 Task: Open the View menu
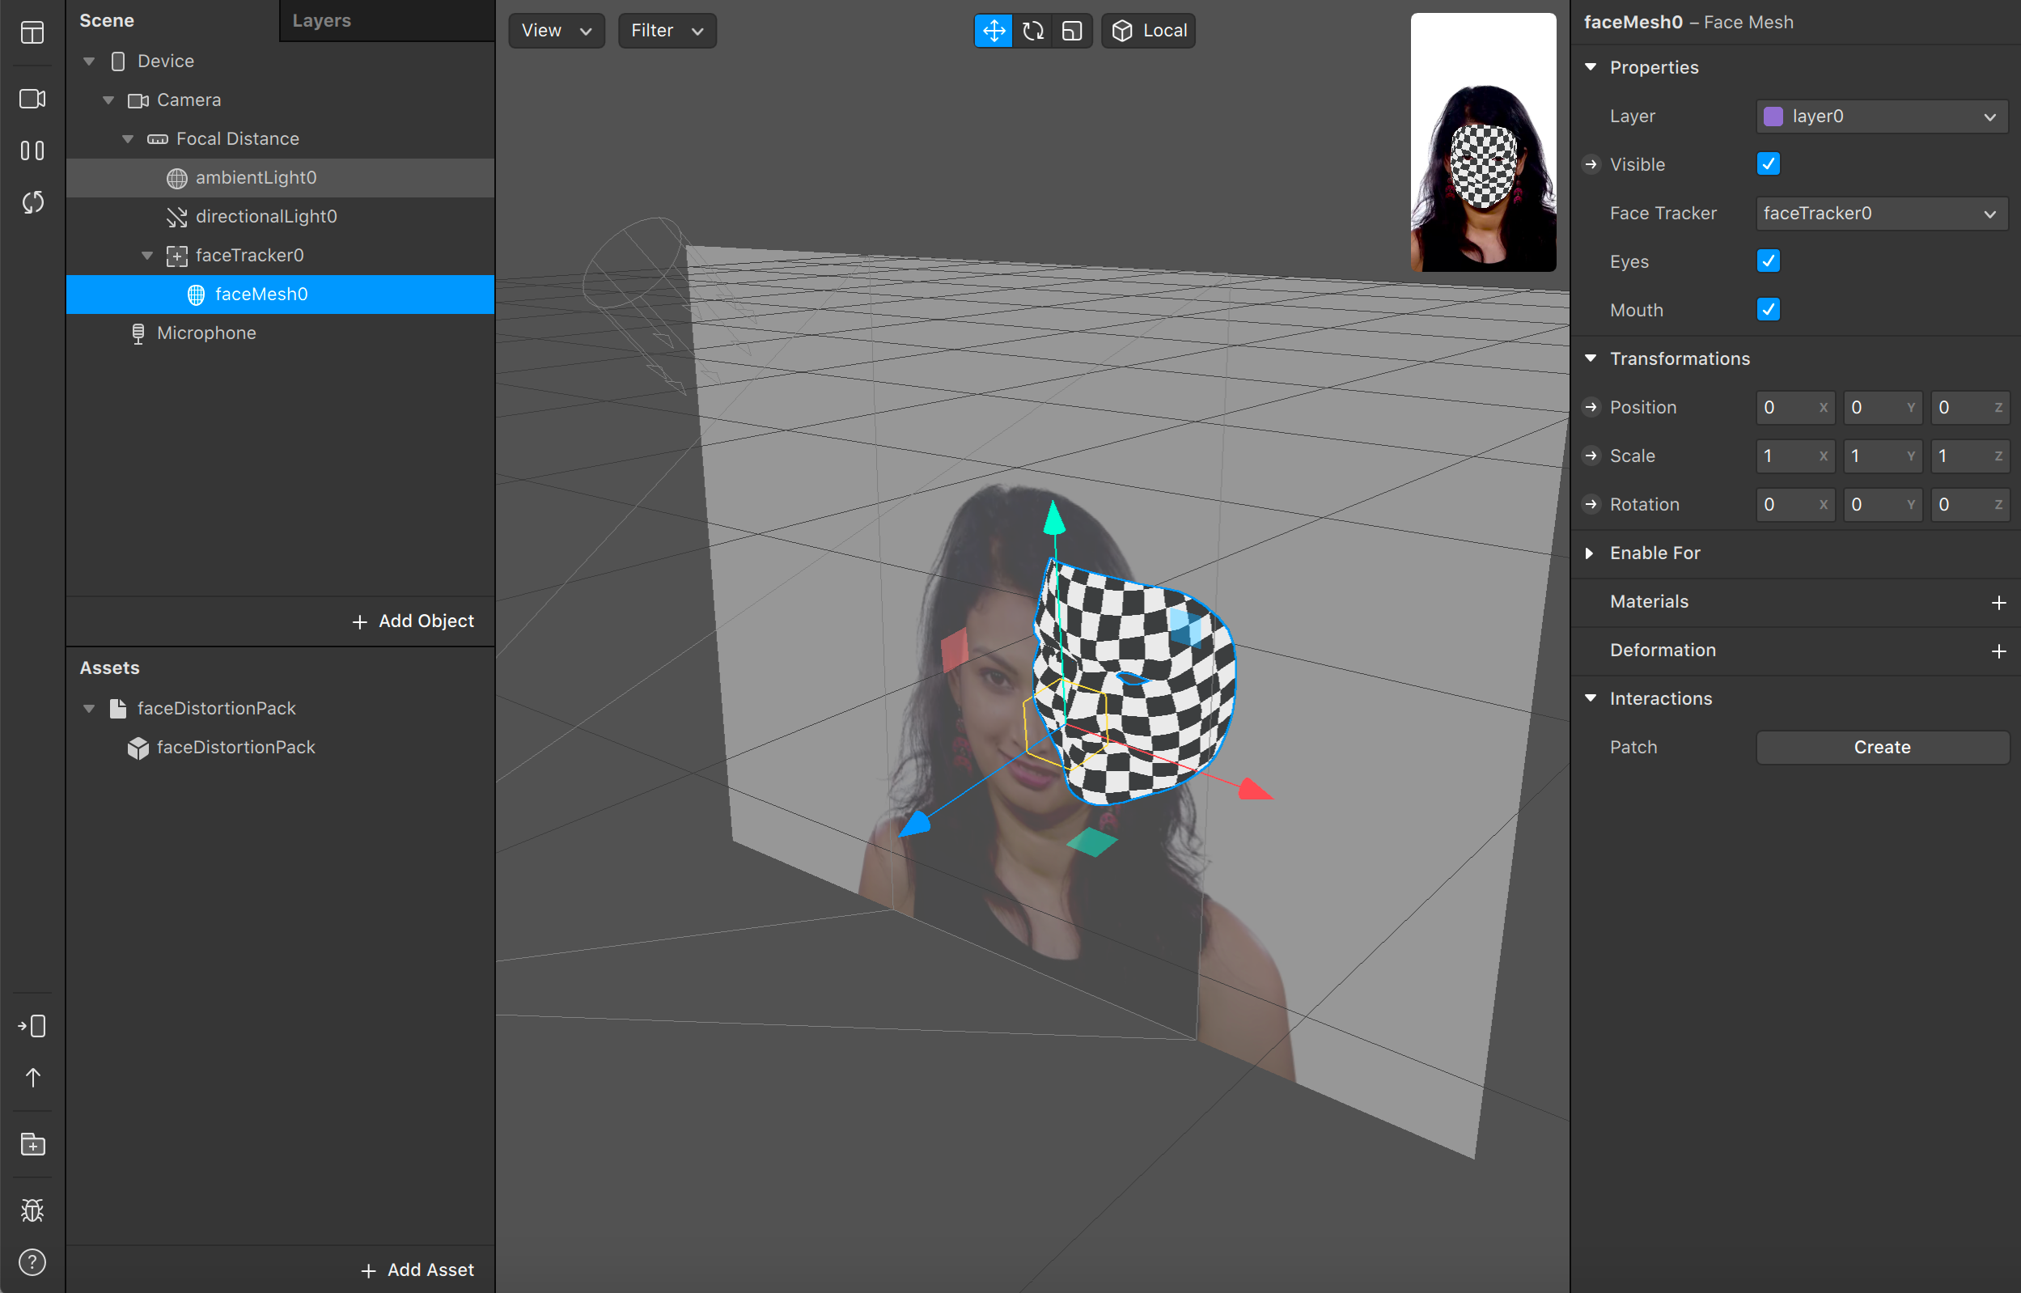[x=558, y=29]
